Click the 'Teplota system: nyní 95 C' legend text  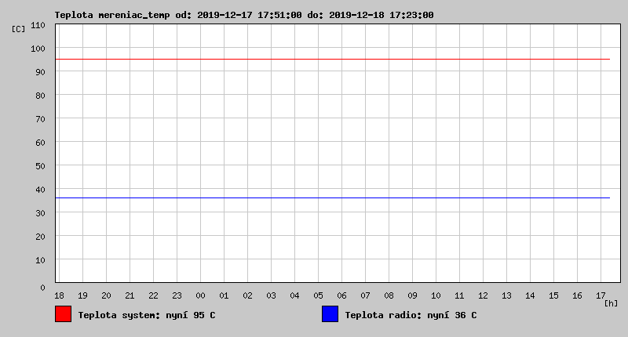(147, 315)
